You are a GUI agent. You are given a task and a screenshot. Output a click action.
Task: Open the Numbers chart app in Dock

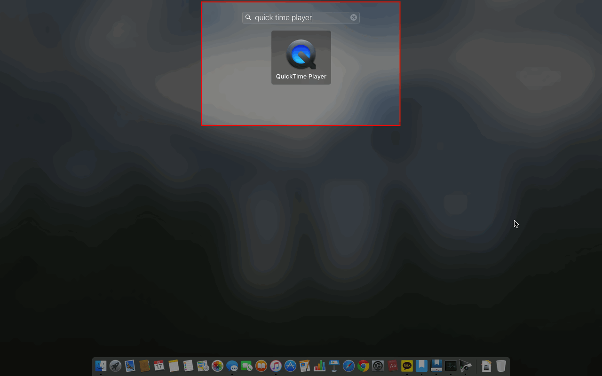click(x=319, y=366)
